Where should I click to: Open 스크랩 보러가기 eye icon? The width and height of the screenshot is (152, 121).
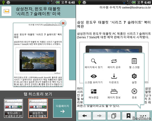tap(94, 79)
